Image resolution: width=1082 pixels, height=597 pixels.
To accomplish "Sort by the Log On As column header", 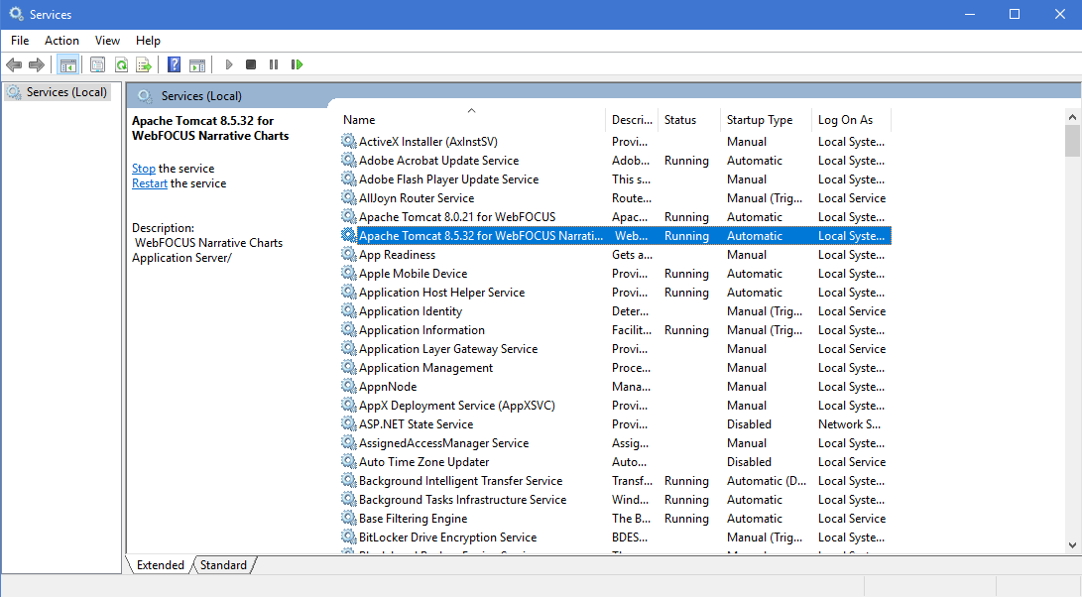I will tap(852, 119).
